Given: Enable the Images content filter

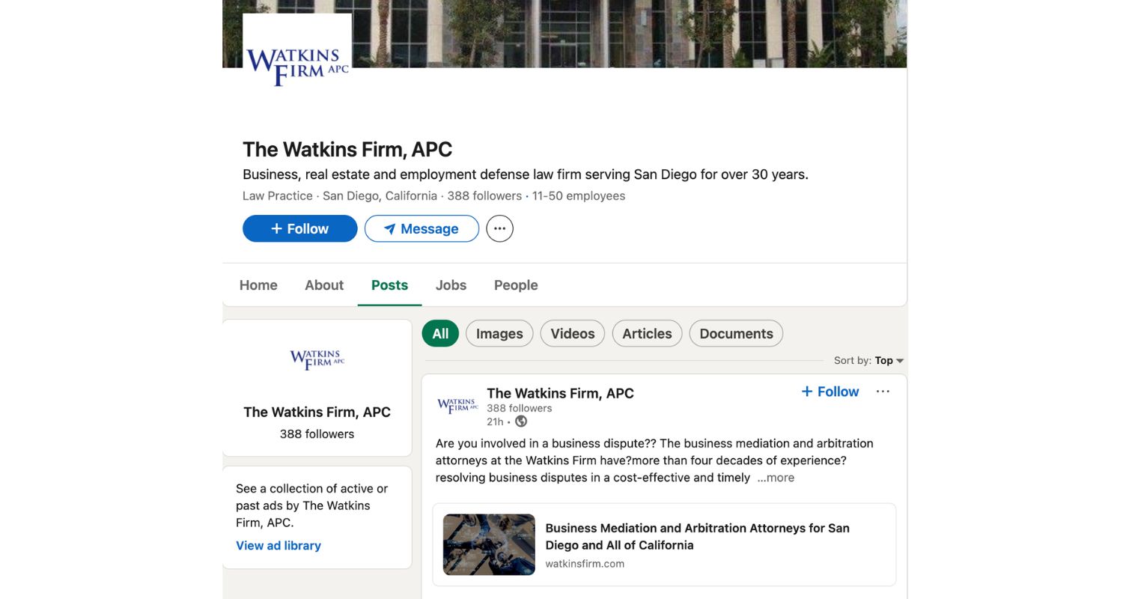Looking at the screenshot, I should (499, 333).
